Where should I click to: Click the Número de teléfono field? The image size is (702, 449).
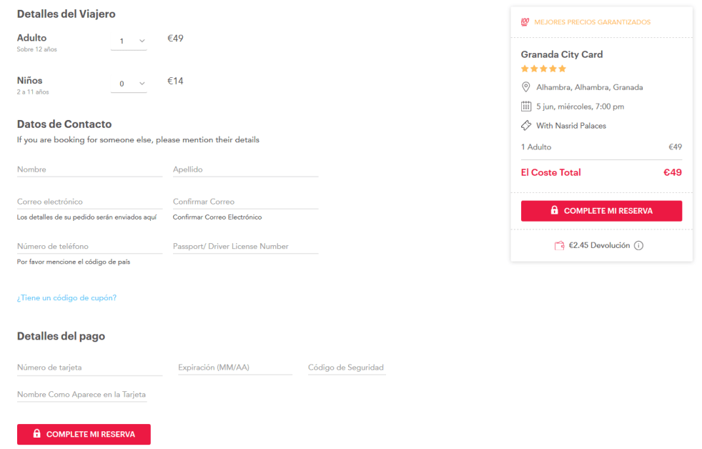click(x=89, y=246)
